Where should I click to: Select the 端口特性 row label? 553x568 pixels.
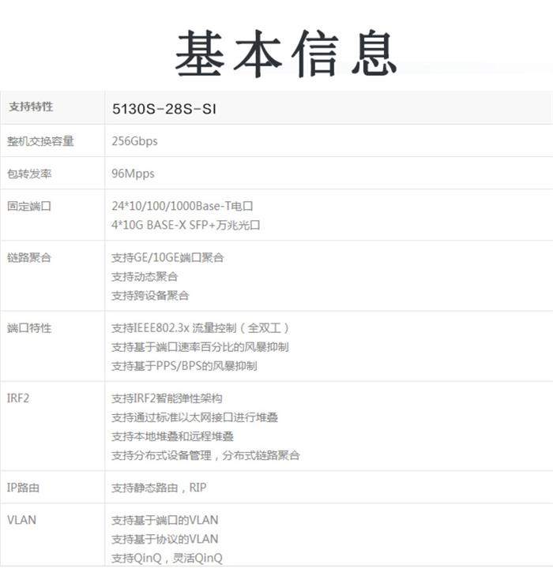coord(30,327)
